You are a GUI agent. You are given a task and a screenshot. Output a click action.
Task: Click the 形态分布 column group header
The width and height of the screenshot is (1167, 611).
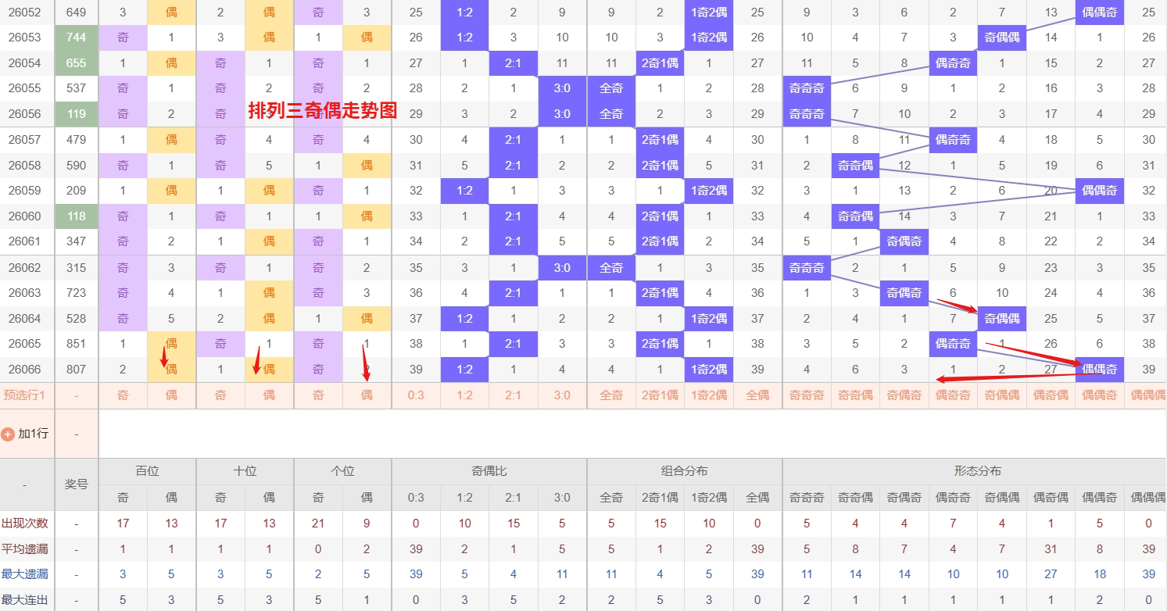point(977,470)
